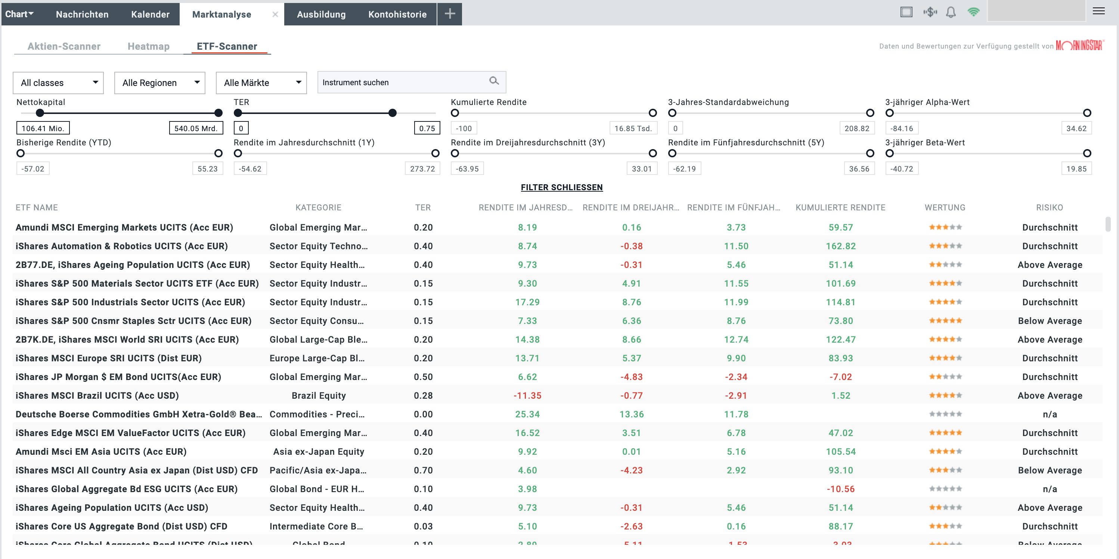Select the Aktien-Scanner view

63,46
